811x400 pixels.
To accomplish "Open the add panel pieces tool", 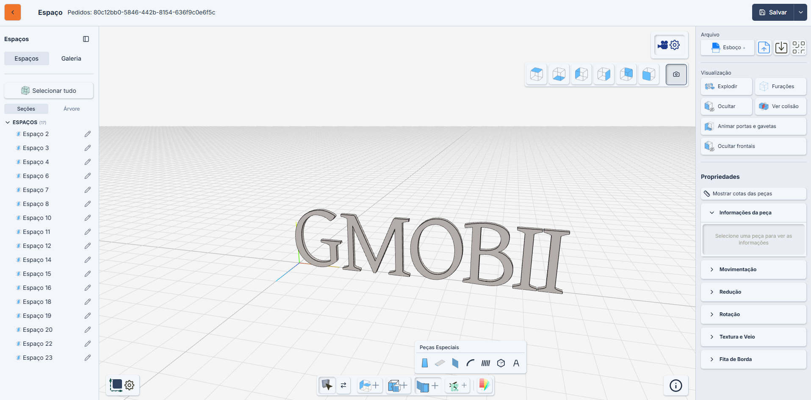I will [x=428, y=385].
